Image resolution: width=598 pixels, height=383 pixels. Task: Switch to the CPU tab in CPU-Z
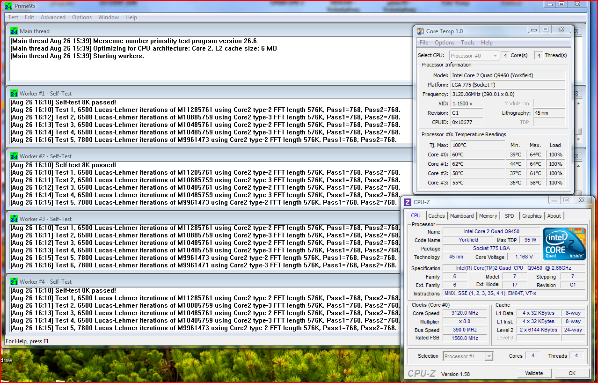pyautogui.click(x=416, y=215)
